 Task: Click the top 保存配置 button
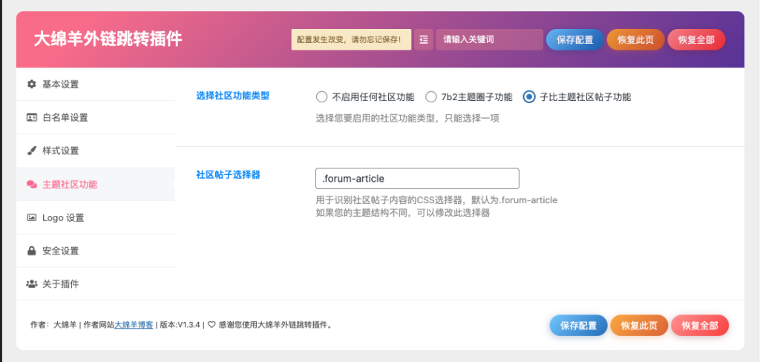[x=574, y=39]
